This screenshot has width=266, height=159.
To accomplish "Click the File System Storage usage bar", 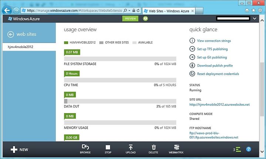I will tap(120, 59).
